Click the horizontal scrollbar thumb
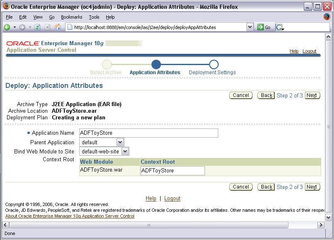 point(149,225)
